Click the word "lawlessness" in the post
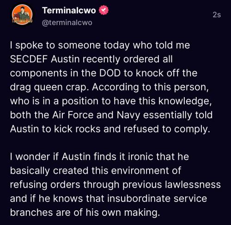The height and width of the screenshot is (225, 231). 193,184
